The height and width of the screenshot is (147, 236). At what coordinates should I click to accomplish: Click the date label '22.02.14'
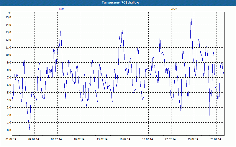170,139
